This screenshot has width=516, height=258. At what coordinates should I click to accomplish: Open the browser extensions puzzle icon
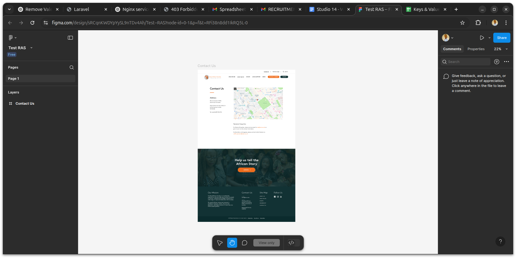pos(478,23)
